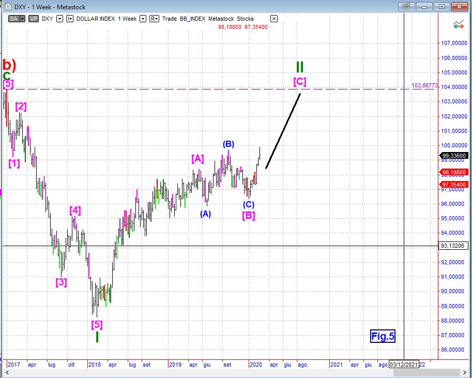The height and width of the screenshot is (378, 472).
Task: Click the scrollbar right arrow
Action: tap(464, 373)
